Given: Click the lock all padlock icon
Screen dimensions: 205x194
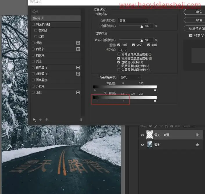Looking at the screenshot, I should click(x=172, y=126).
